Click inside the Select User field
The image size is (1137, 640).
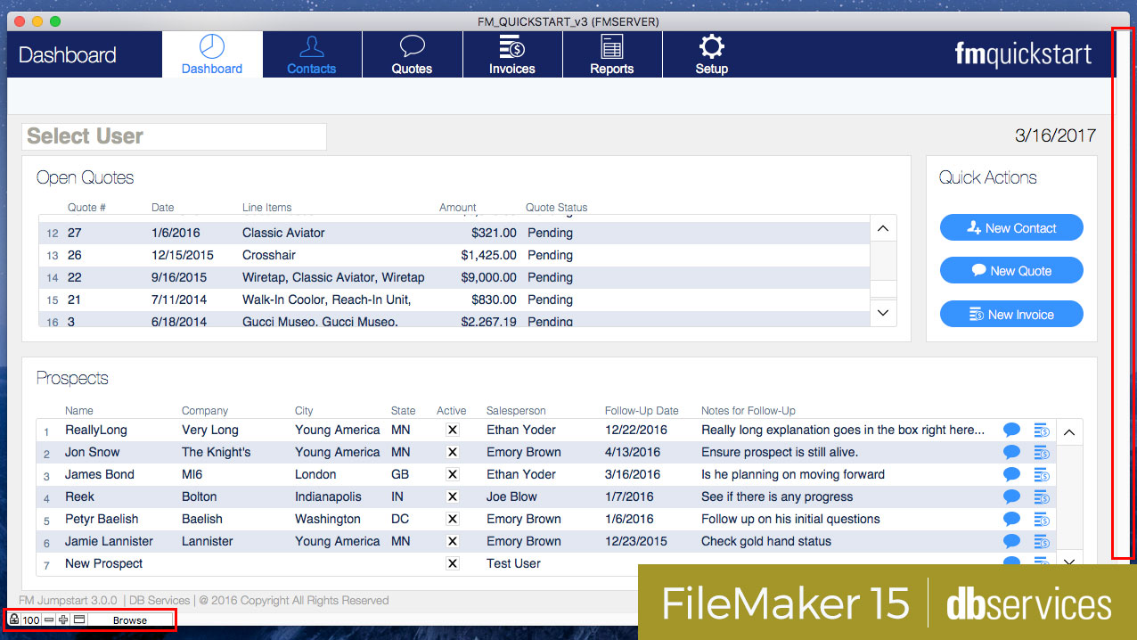tap(174, 136)
